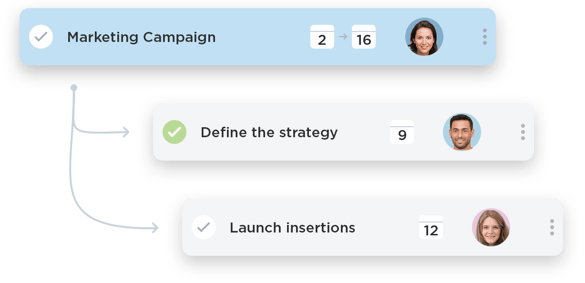Open the man's avatar on Define the strategy
Screen dimensions: 585x283
462,132
